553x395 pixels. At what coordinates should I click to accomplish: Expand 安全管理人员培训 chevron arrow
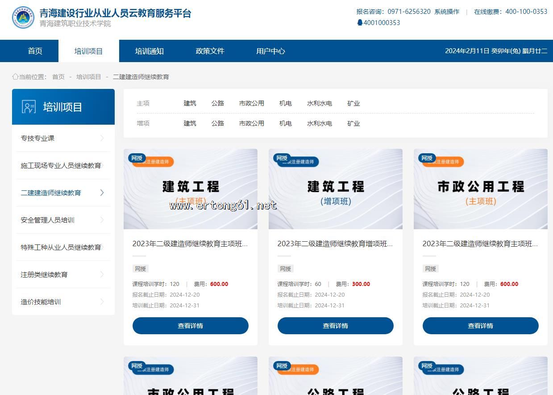point(102,220)
